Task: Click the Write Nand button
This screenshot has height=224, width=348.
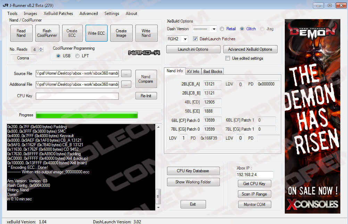Action: (x=146, y=33)
